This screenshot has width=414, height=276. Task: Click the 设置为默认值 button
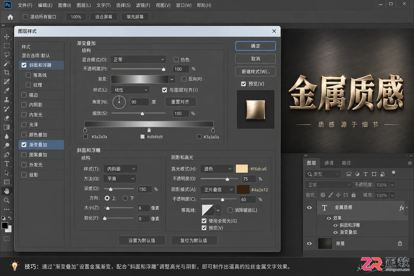point(142,240)
